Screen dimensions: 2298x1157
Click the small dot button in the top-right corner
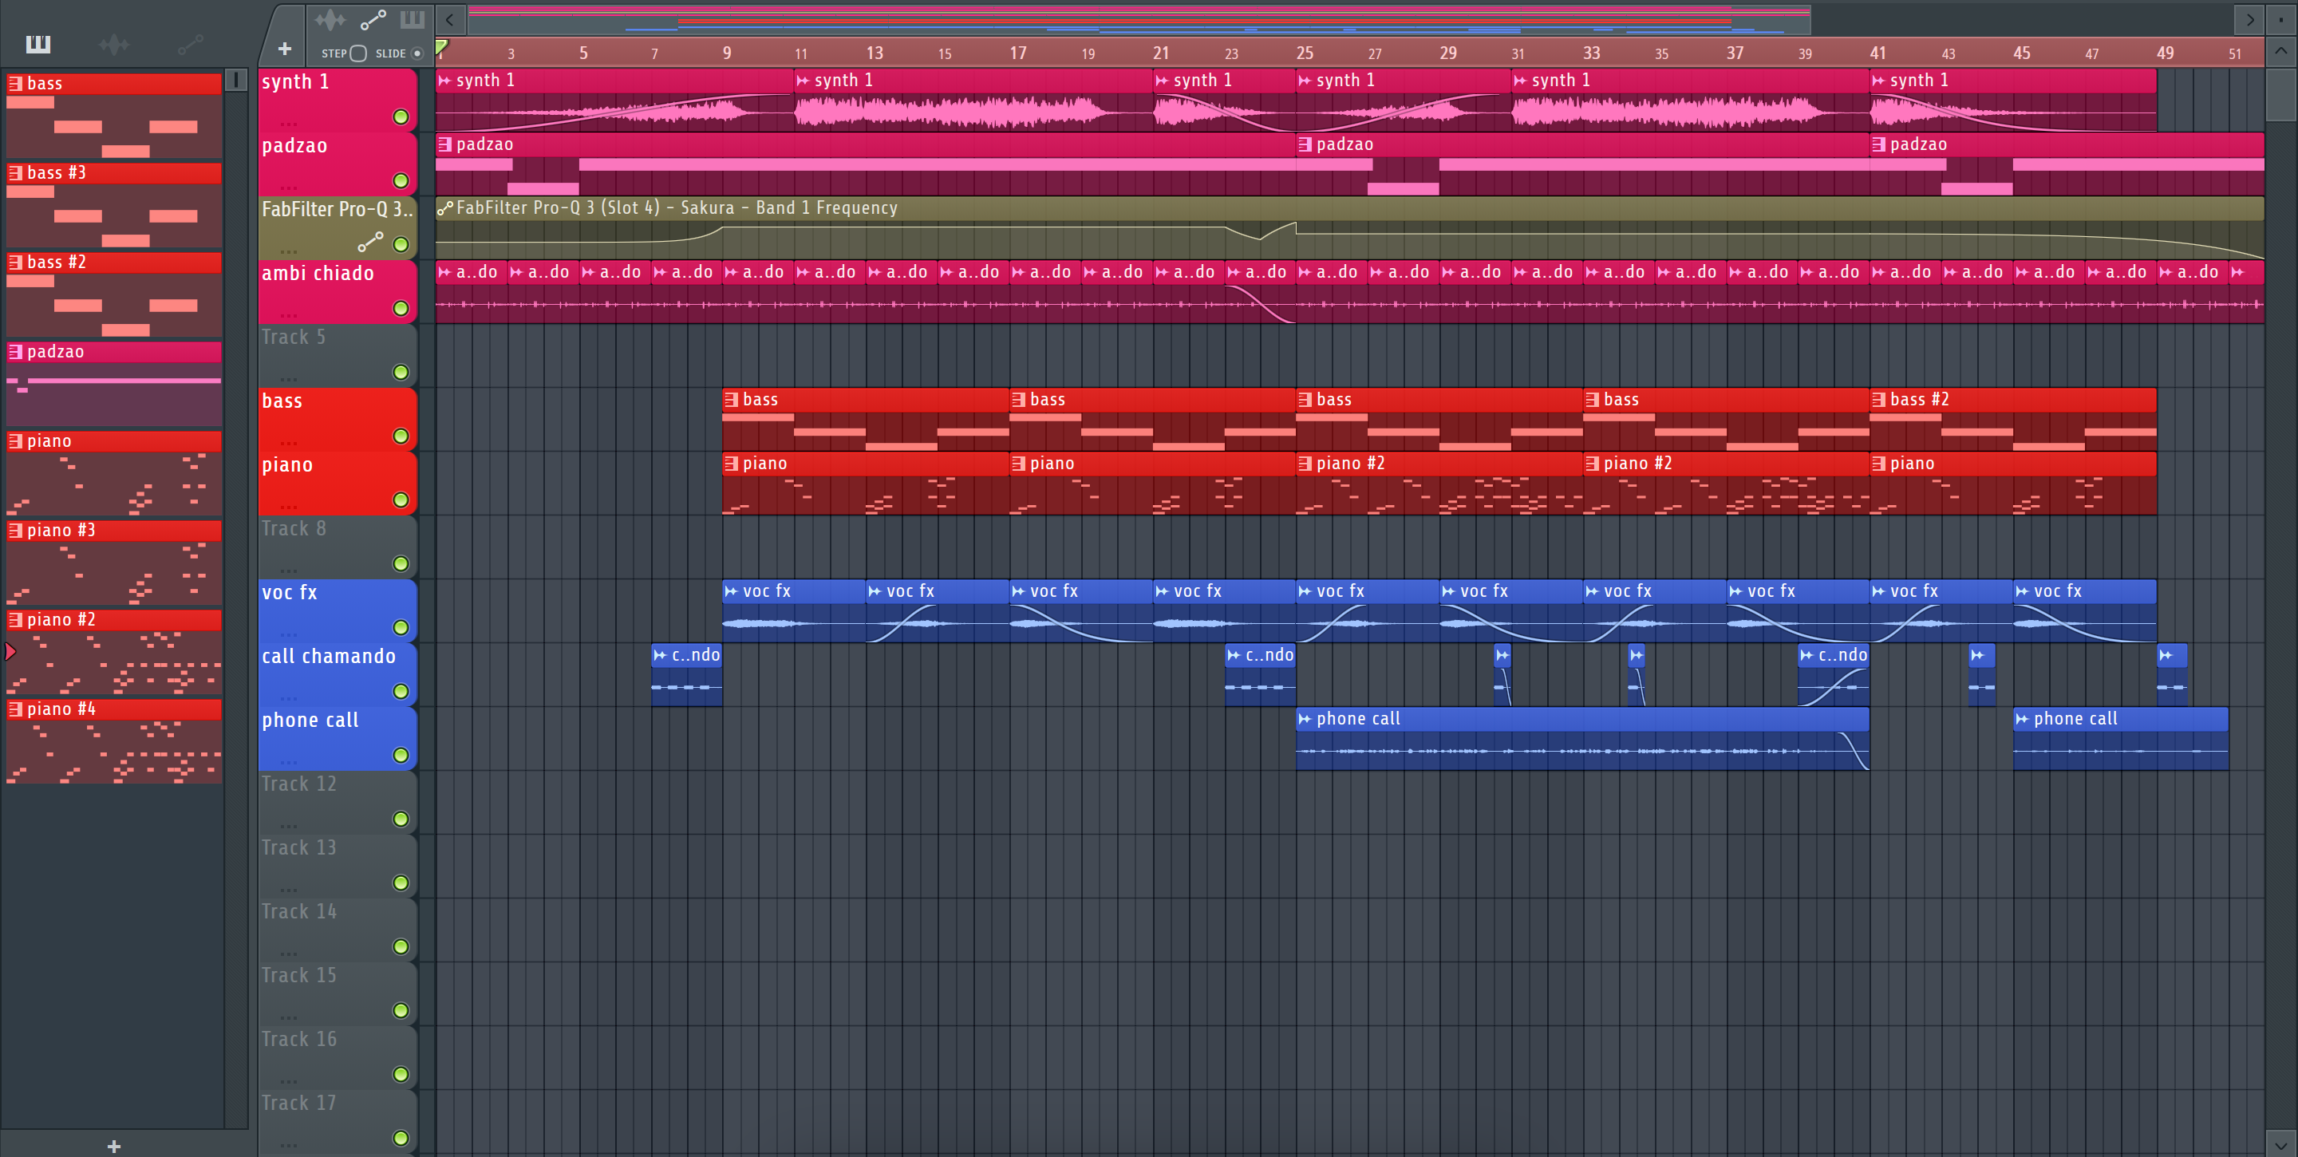2282,20
